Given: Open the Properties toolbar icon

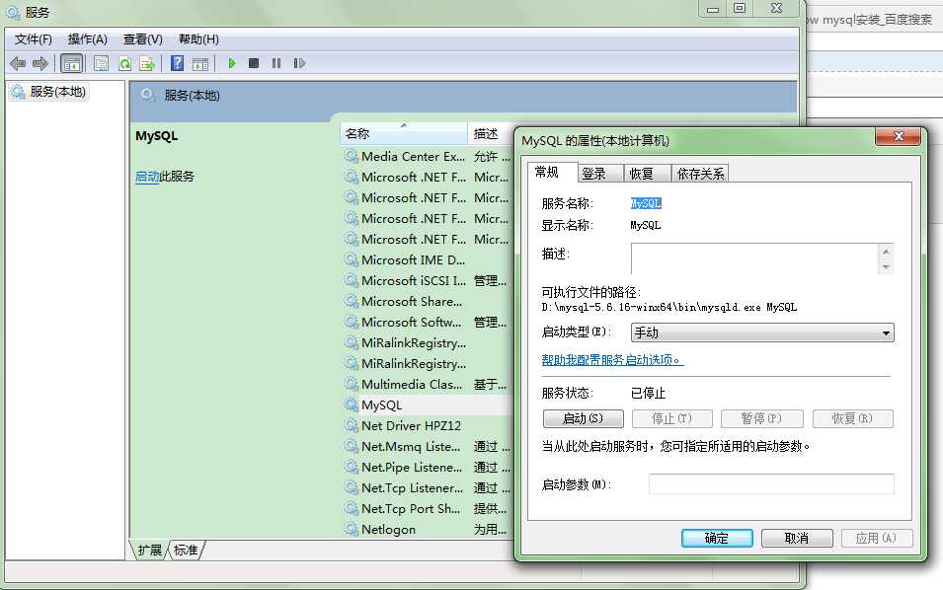Looking at the screenshot, I should (x=101, y=63).
